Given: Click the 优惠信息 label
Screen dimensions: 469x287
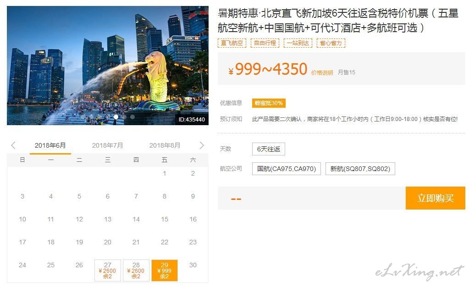Looking at the screenshot, I should [231, 103].
